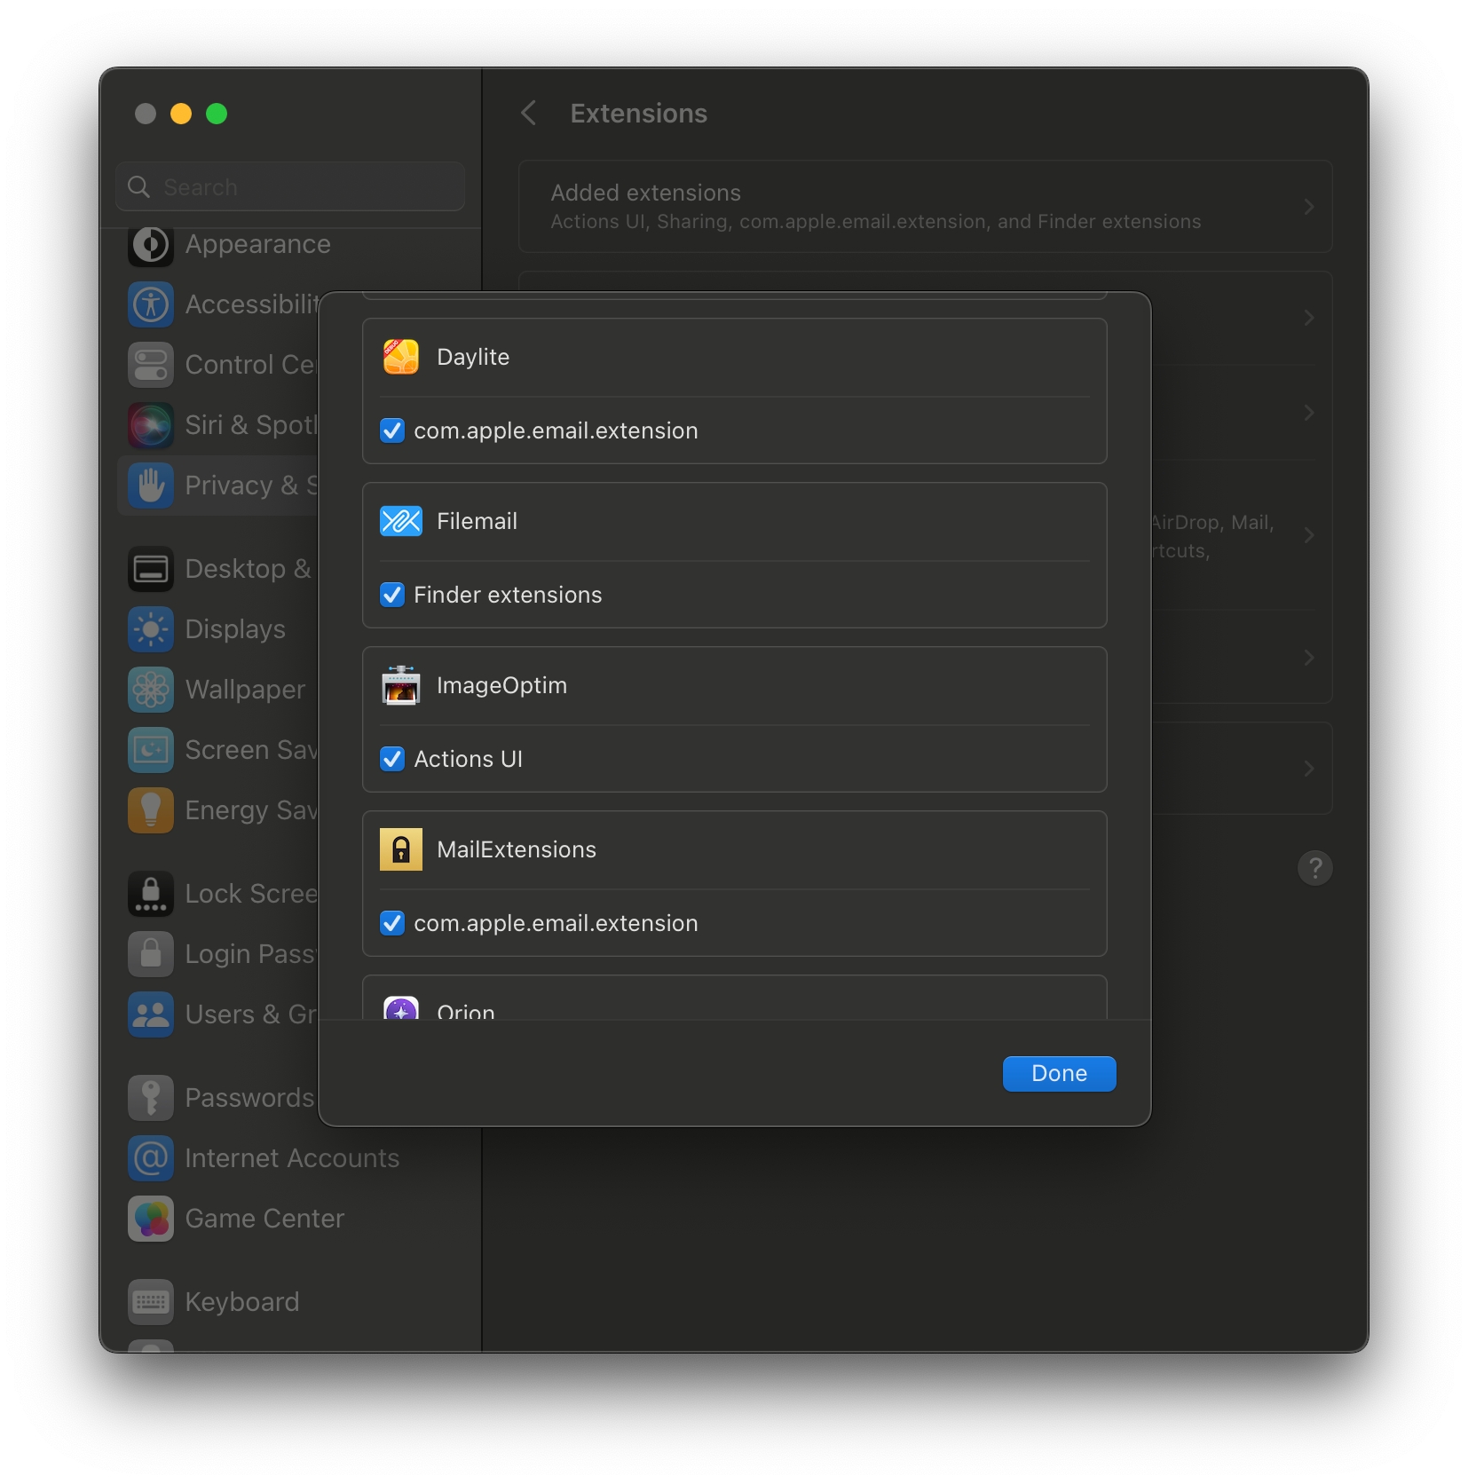The width and height of the screenshot is (1468, 1484).
Task: Click the Daylite app icon
Action: 400,357
